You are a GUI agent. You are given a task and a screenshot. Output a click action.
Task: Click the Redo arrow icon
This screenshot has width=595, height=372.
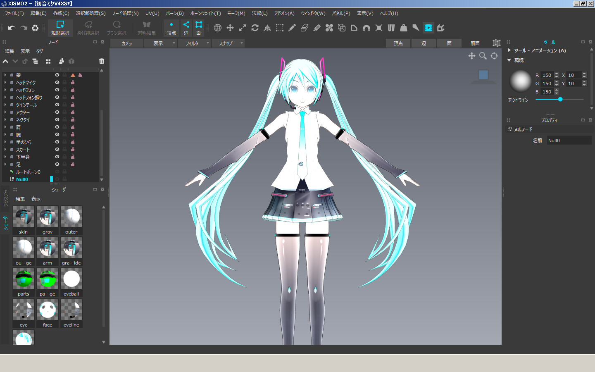coord(24,28)
